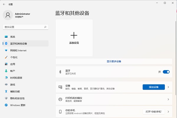The width and height of the screenshot is (177, 118).
Task: Click the 个性化 paintbrush icon
Action: [6, 57]
